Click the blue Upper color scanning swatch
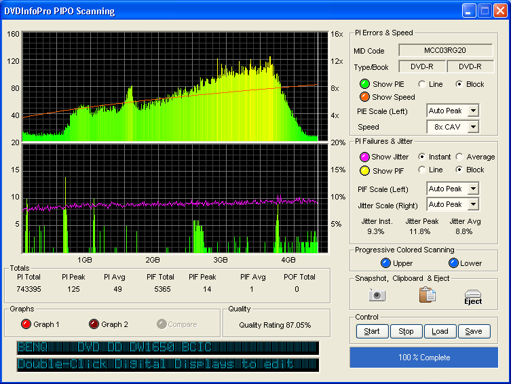The width and height of the screenshot is (511, 384). (386, 263)
